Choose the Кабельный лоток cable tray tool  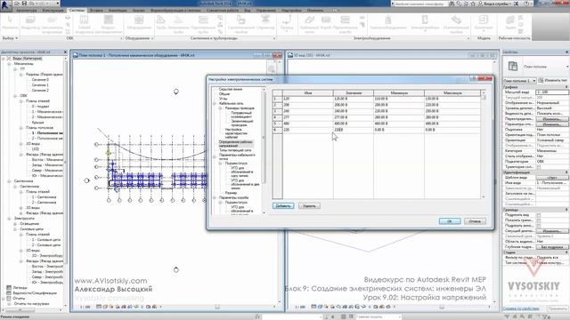click(309, 24)
